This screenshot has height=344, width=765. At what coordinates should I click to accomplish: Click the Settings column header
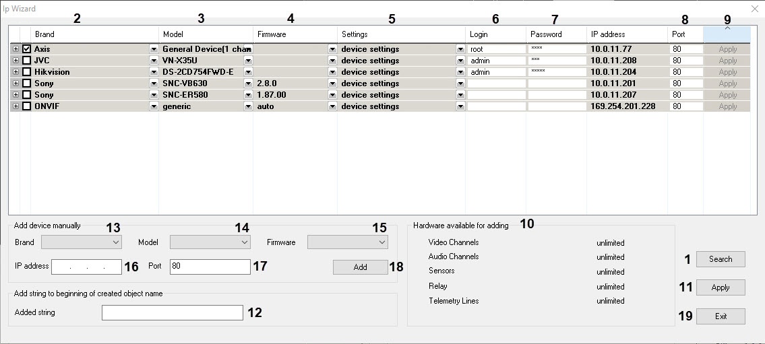[402, 34]
